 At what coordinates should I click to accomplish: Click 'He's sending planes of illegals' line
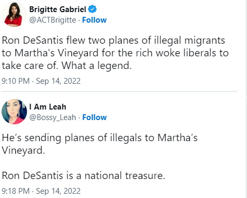(71, 138)
